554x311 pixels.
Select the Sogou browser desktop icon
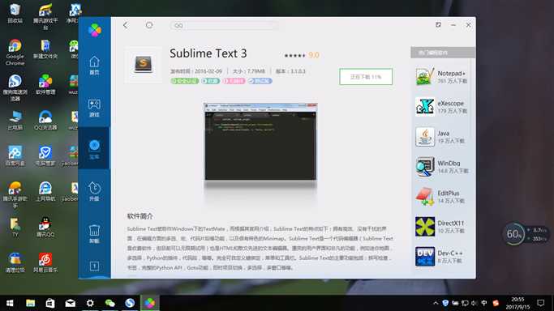click(x=15, y=88)
